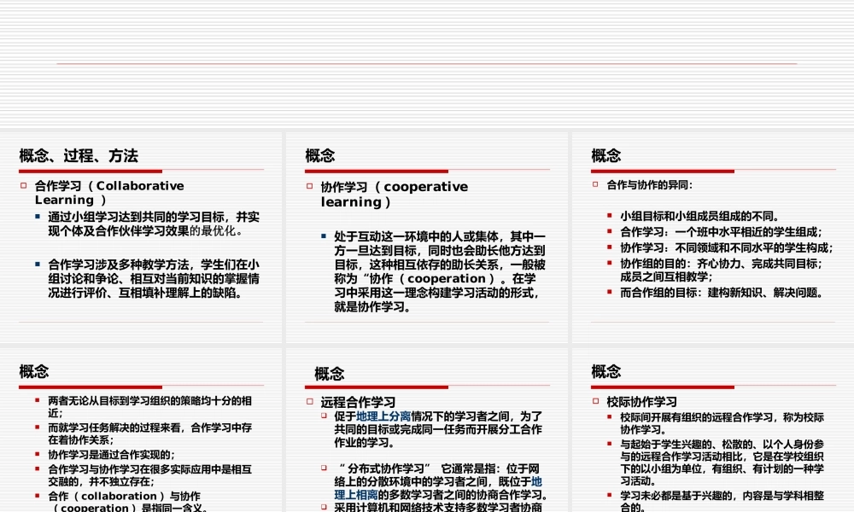This screenshot has height=512, width=854.
Task: Click the square bullet icon beside 合作学习（Collaborative Learning）
Action: coord(23,186)
